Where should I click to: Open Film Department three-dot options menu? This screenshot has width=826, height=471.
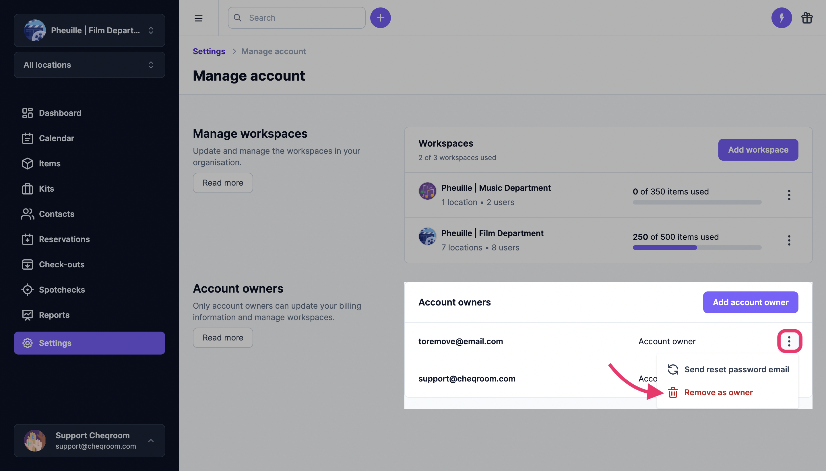[789, 240]
